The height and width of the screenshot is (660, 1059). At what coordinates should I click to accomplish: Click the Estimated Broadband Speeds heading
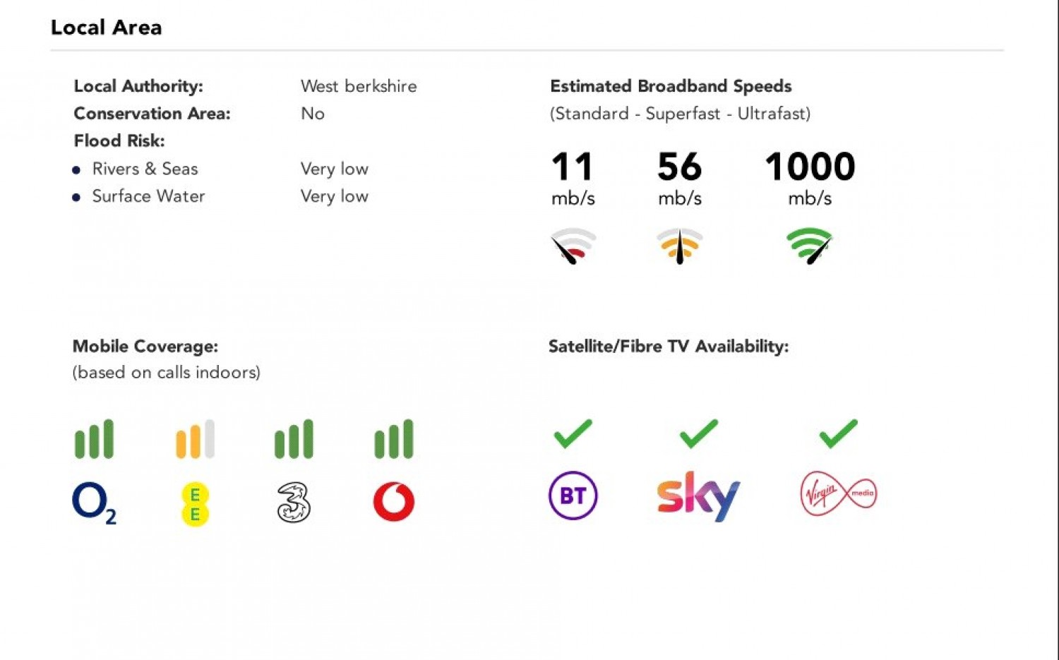tap(671, 86)
